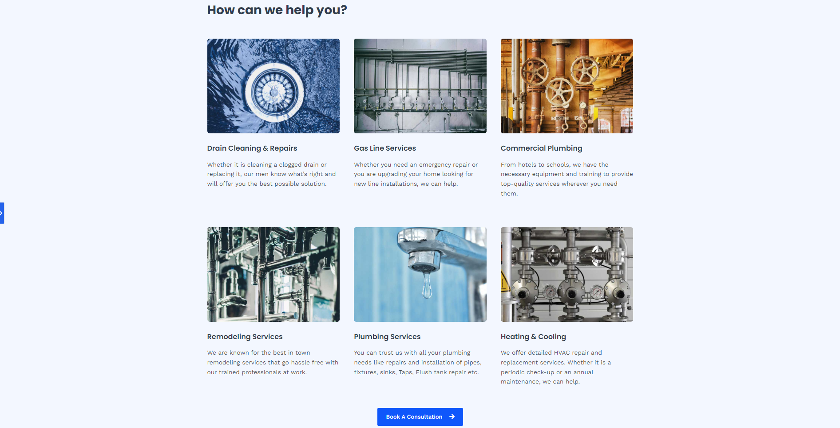Open the Remodeling Services pipes image
840x428 pixels.
pos(273,274)
